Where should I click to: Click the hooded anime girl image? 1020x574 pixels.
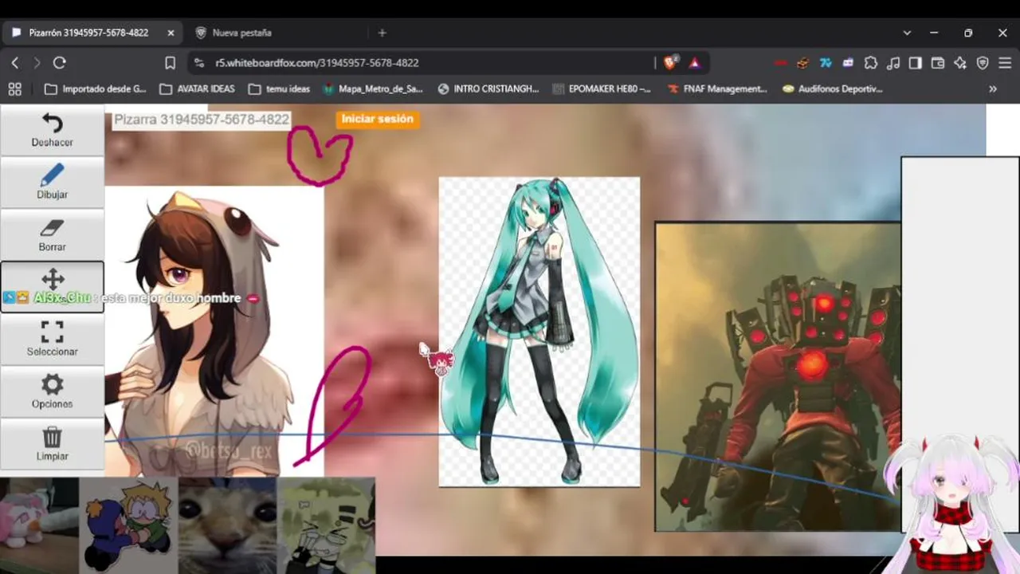tap(214, 331)
